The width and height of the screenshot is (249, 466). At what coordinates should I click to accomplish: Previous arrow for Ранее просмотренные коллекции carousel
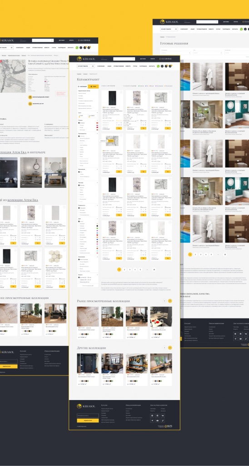point(165,301)
